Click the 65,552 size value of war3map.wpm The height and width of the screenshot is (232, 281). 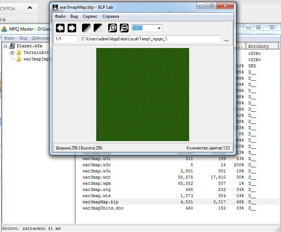click(x=186, y=183)
